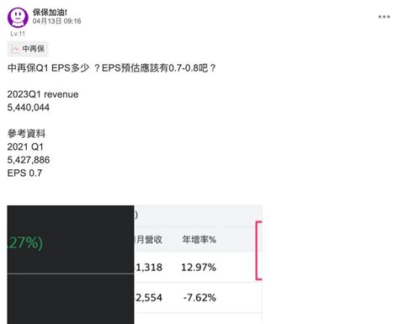This screenshot has width=399, height=324.
Task: Select the -7.62% growth rate cell
Action: coord(199,298)
